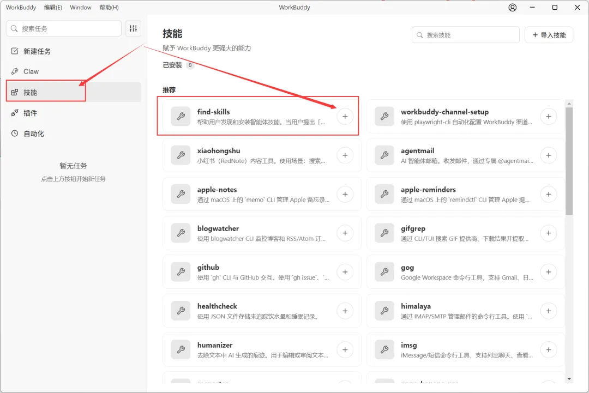Open the gifgrep skill title

click(413, 228)
